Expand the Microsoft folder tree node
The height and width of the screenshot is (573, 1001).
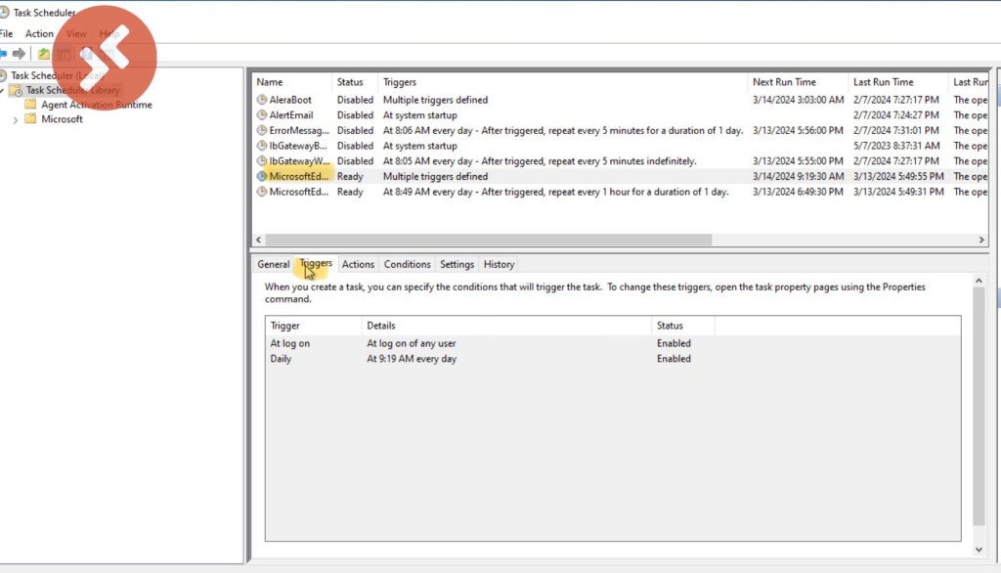tap(15, 119)
